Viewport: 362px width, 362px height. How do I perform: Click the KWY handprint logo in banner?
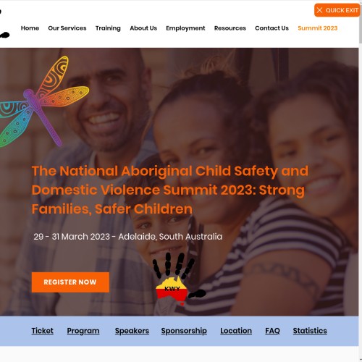pos(179,279)
